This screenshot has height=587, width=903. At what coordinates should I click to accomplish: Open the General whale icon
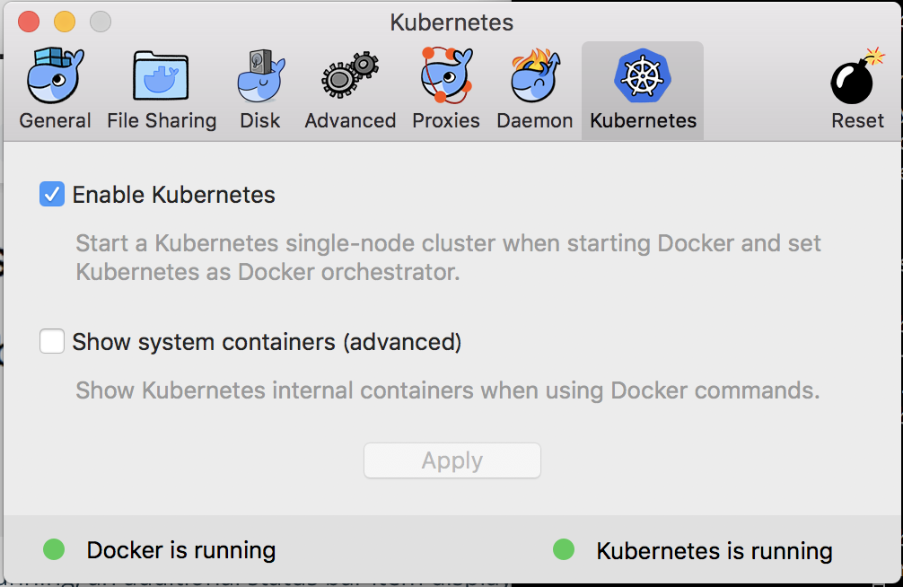55,77
